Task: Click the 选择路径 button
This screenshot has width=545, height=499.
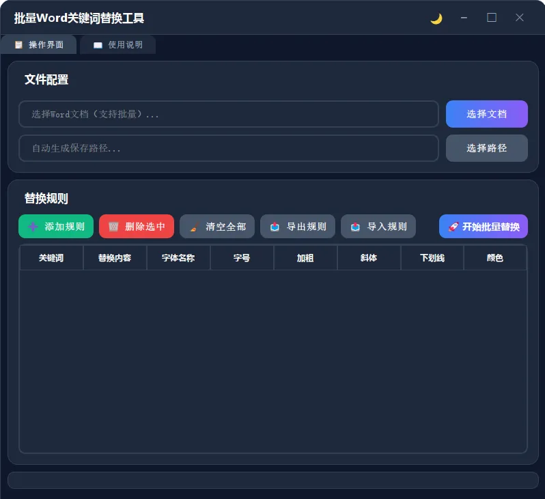Action: (x=486, y=148)
